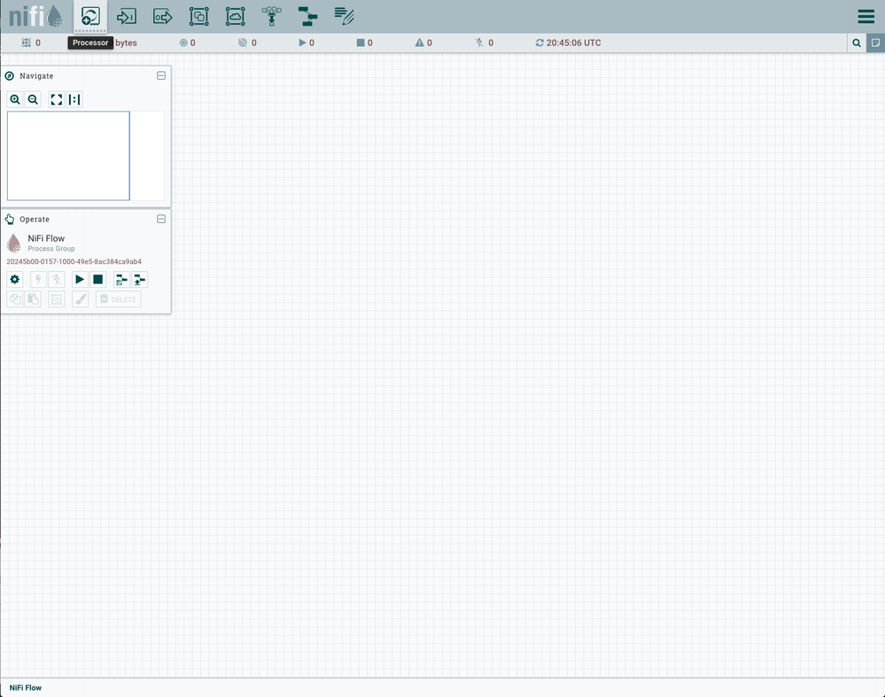Click the invalid components warning indicator
This screenshot has height=697, width=885.
[423, 43]
